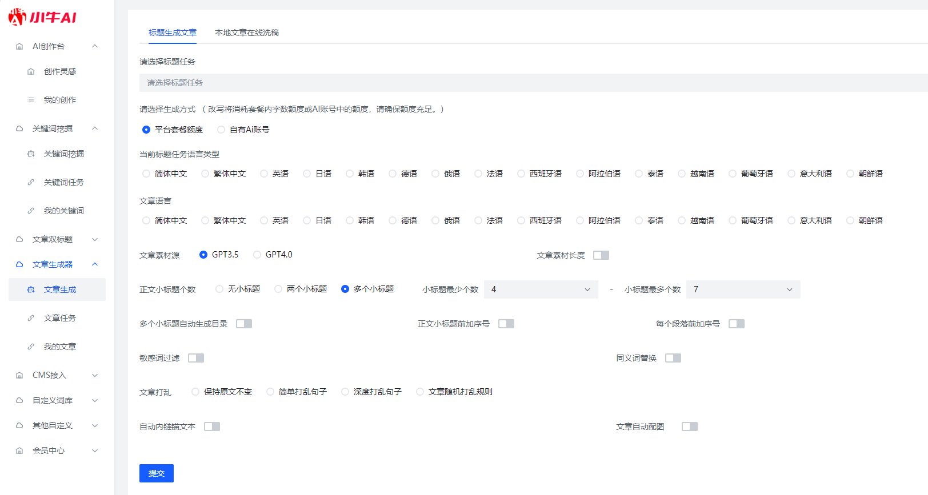Expand the CMS接入 sidebar menu
928x495 pixels.
[x=57, y=375]
